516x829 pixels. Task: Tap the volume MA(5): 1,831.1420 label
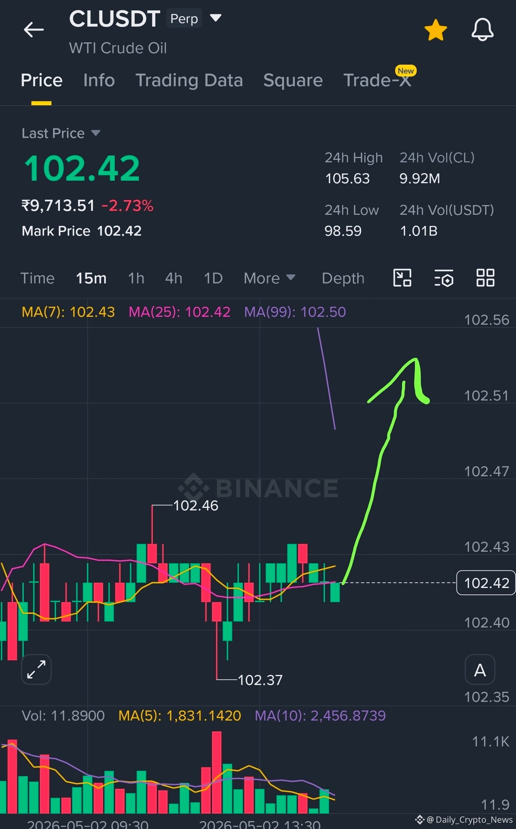pyautogui.click(x=180, y=715)
